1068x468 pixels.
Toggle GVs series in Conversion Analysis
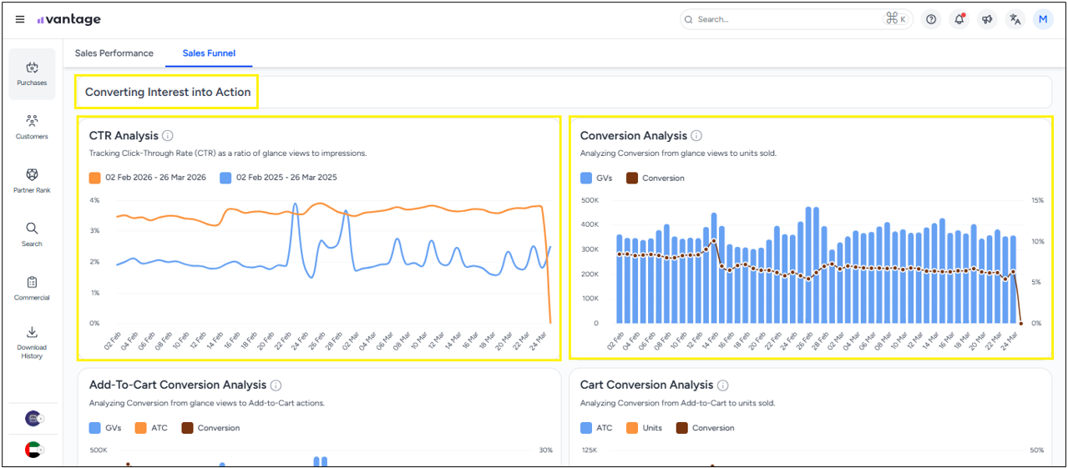(597, 178)
